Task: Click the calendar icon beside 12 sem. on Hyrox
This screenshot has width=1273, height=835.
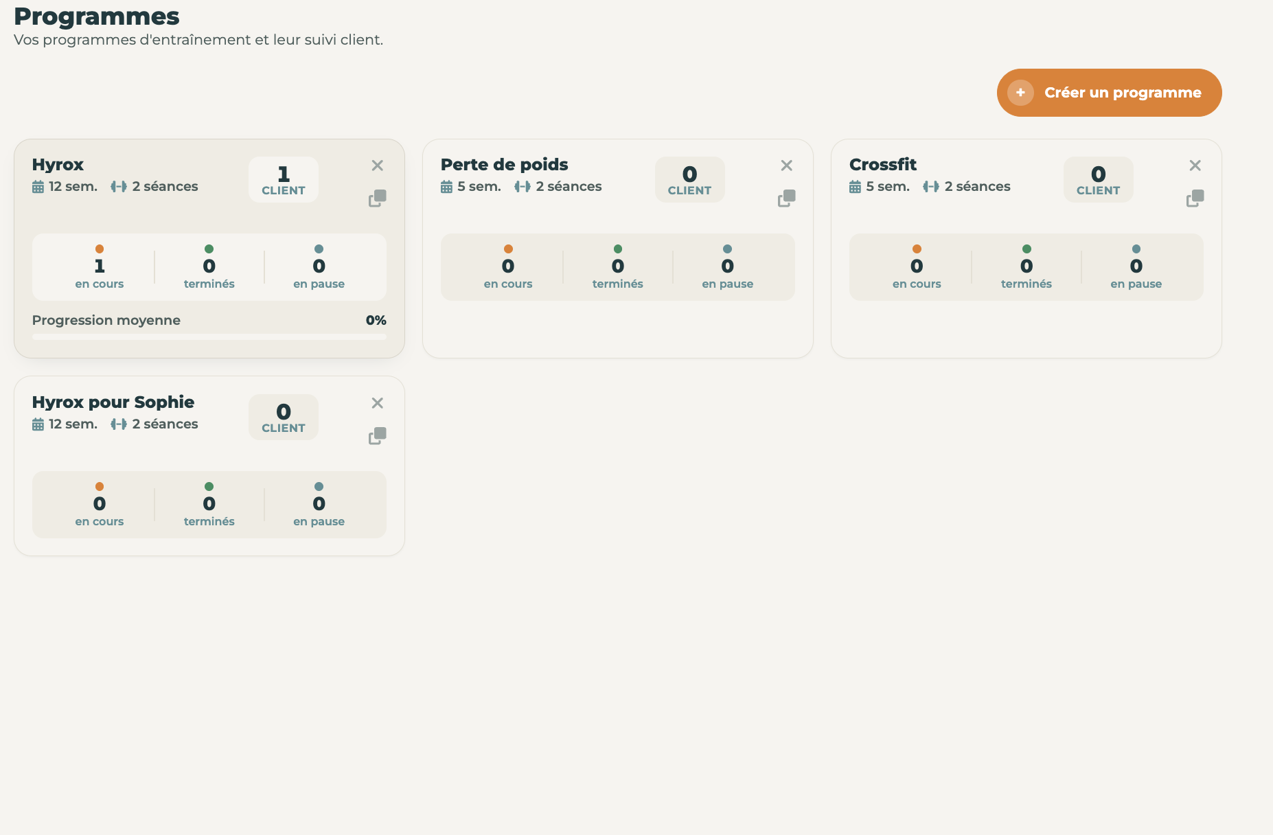Action: 38,187
